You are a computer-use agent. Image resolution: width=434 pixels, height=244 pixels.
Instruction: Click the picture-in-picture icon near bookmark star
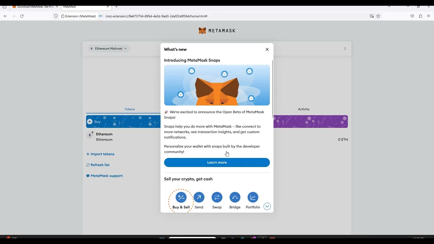(x=372, y=16)
